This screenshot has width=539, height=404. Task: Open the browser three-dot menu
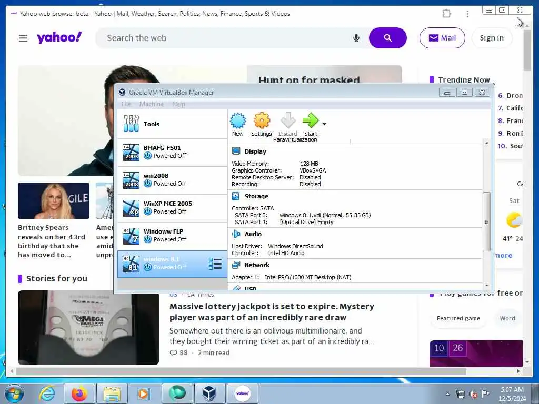click(x=467, y=14)
